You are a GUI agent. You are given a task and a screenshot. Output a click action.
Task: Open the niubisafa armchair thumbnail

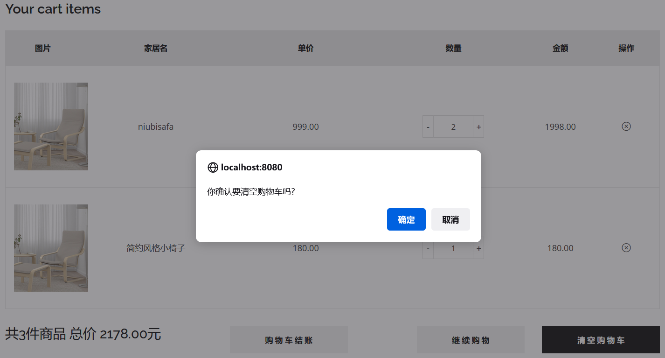tap(51, 126)
